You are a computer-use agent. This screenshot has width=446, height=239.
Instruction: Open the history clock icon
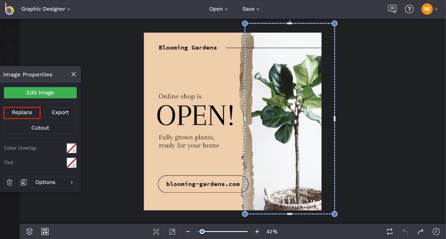(436, 231)
